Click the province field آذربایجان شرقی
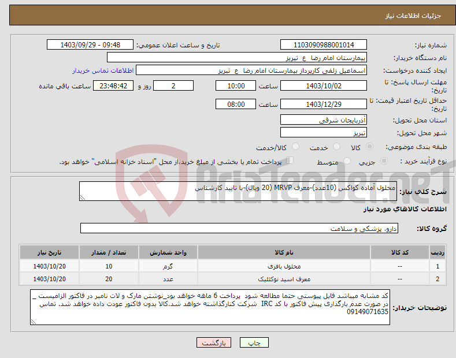456x358 pixels. click(324, 120)
